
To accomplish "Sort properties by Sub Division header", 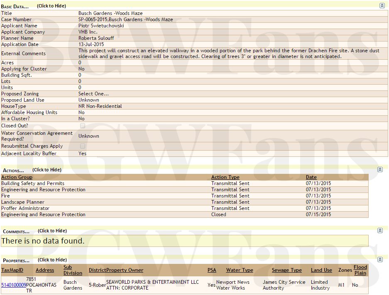I will tap(73, 270).
